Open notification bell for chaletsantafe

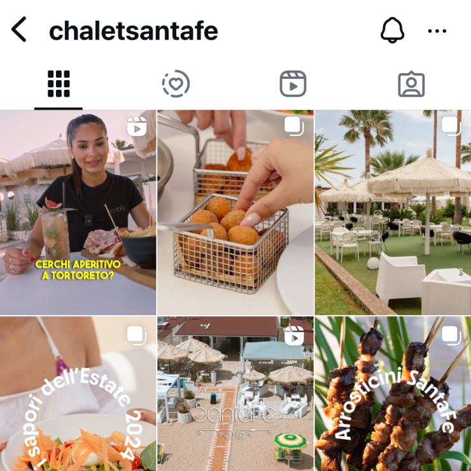[x=392, y=30]
